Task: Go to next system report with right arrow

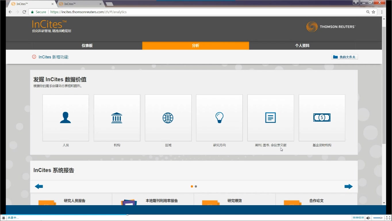Action: pos(349,186)
